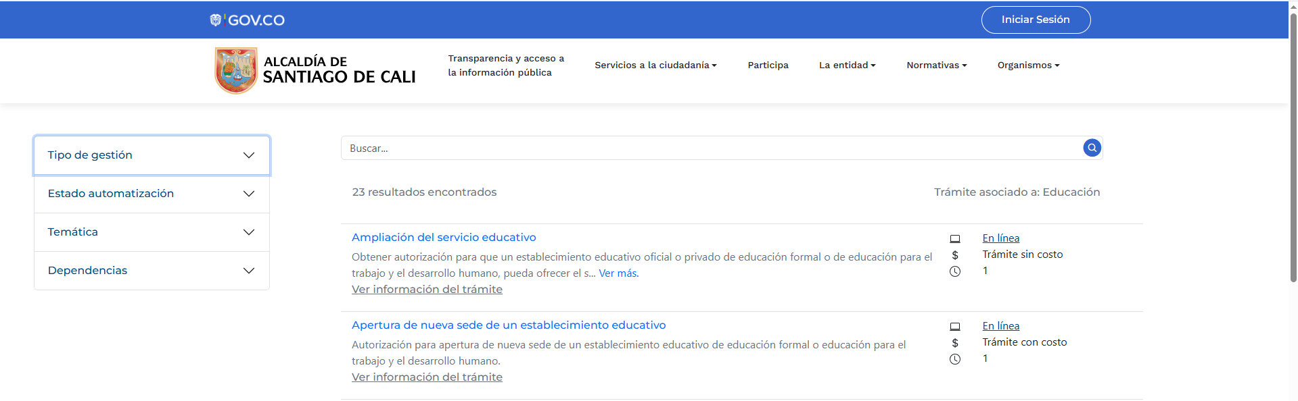
Task: Open Servicios a la ciudadanía dropdown
Action: coord(655,65)
